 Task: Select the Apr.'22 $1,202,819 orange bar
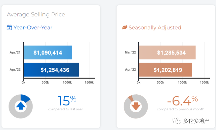[165, 70]
